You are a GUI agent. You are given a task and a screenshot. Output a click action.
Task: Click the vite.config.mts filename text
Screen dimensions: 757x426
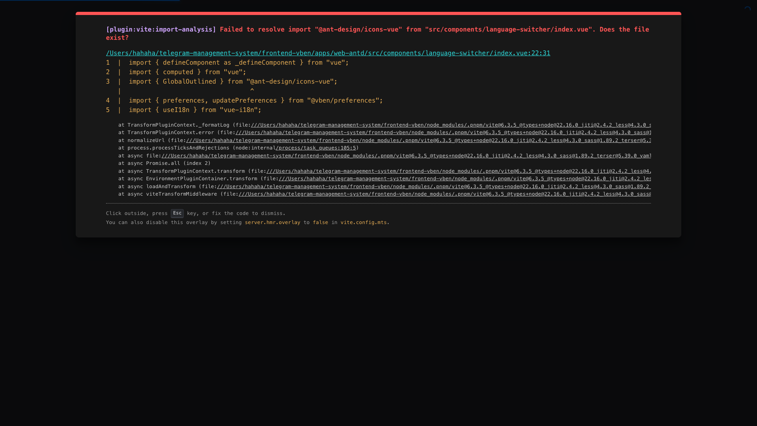click(x=364, y=222)
